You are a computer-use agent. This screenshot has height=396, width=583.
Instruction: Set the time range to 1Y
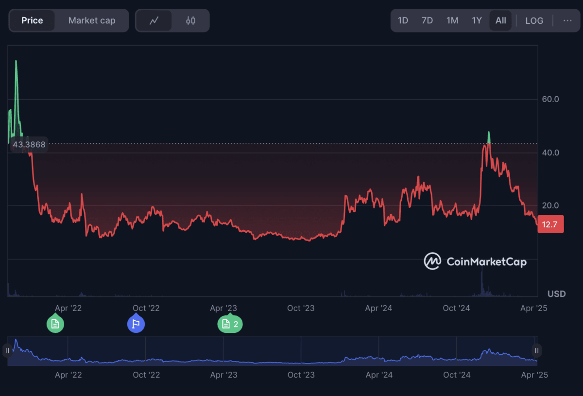click(x=477, y=20)
